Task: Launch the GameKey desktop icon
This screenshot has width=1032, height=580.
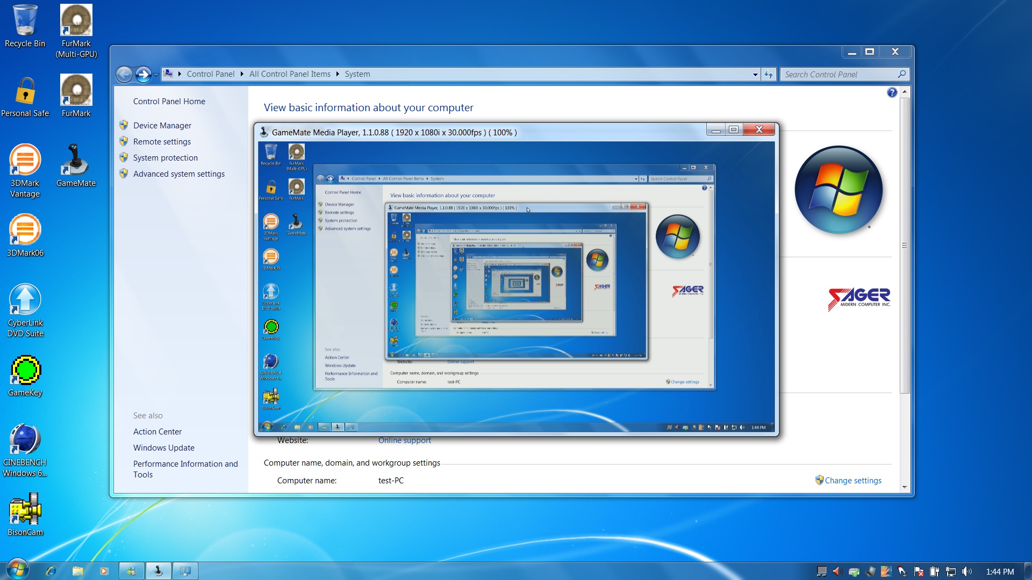Action: coord(25,376)
